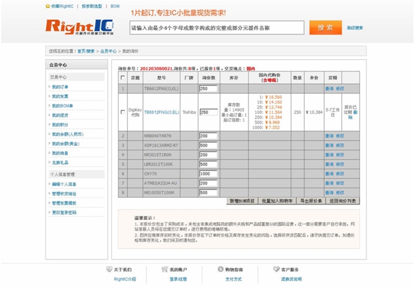Open the BOM link in top navigation
The width and height of the screenshot is (414, 289).
click(x=115, y=6)
